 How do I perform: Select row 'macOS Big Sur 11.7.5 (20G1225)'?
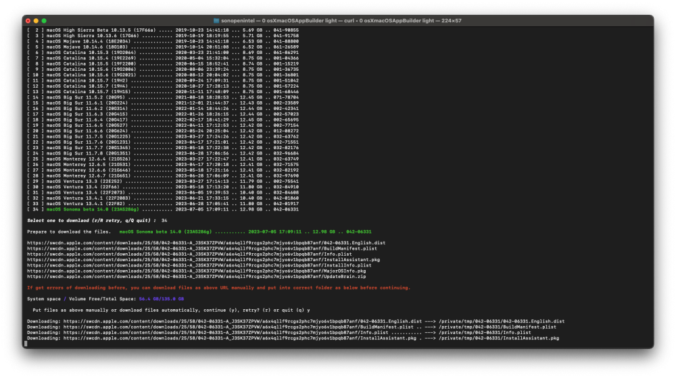(163, 136)
